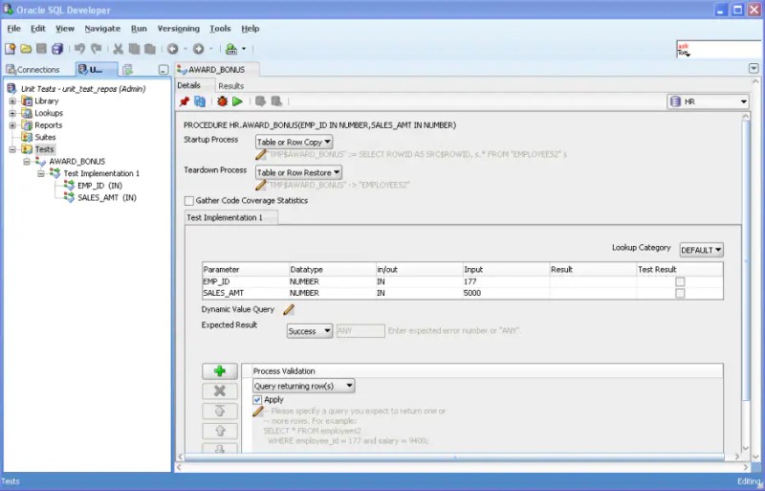Click the pencil icon beside validation query
Screen dimensions: 765x491
point(258,412)
